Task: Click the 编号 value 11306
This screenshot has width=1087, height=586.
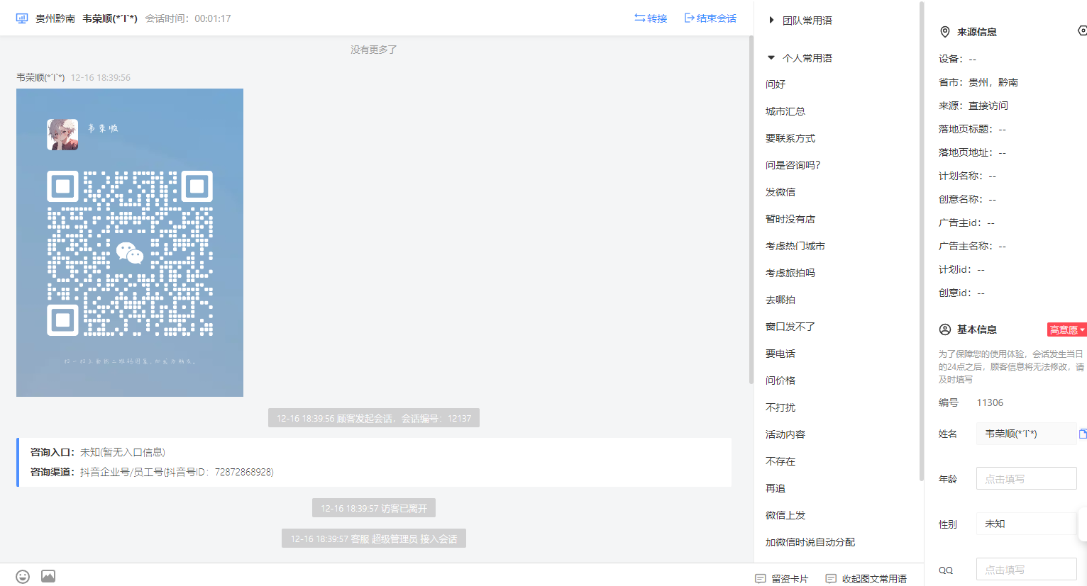Action: pos(990,402)
